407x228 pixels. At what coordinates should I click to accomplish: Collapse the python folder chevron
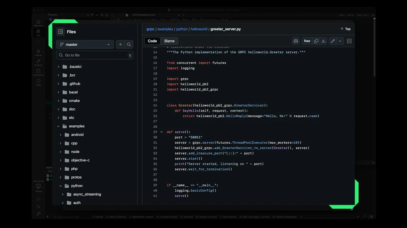(60, 186)
